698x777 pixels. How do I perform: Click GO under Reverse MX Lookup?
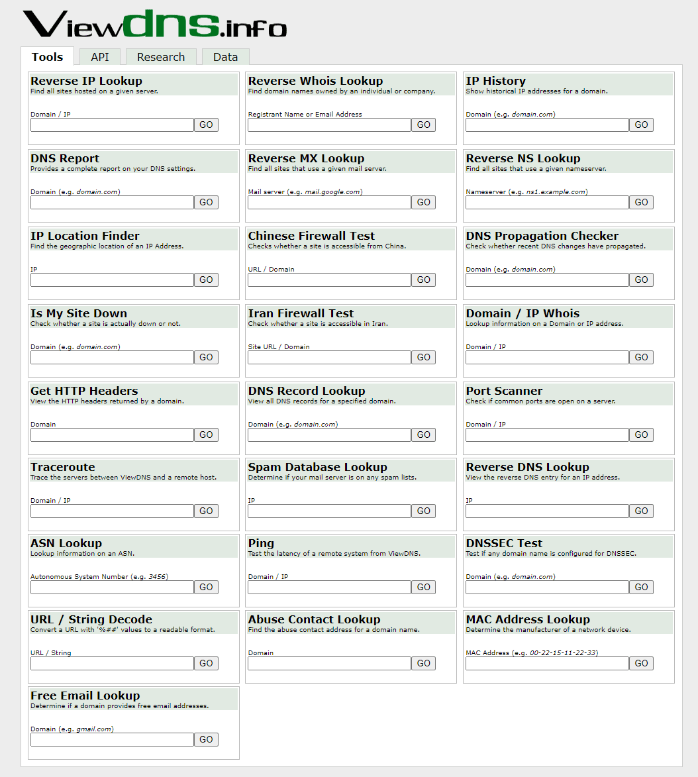click(423, 202)
